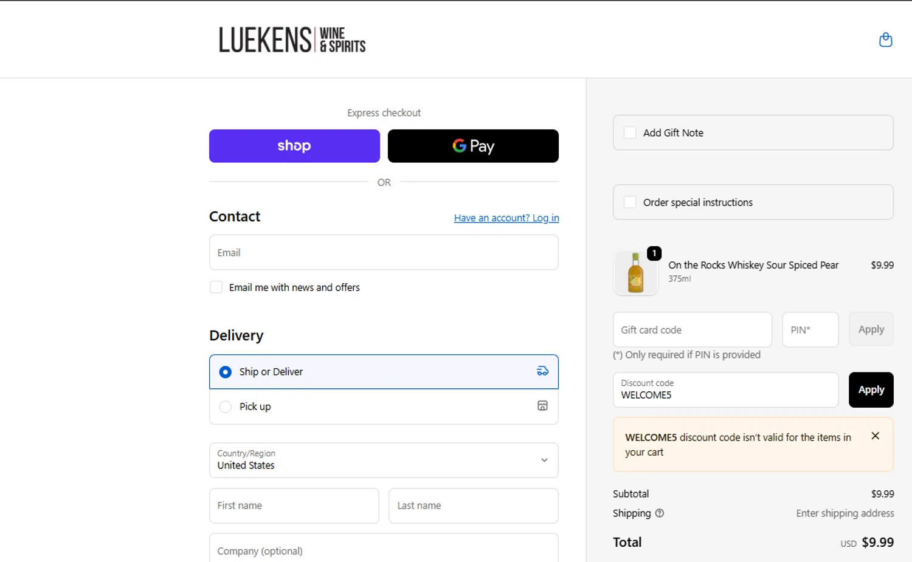Image resolution: width=912 pixels, height=562 pixels.
Task: Click the Only required if PIN is provided note
Action: 686,355
